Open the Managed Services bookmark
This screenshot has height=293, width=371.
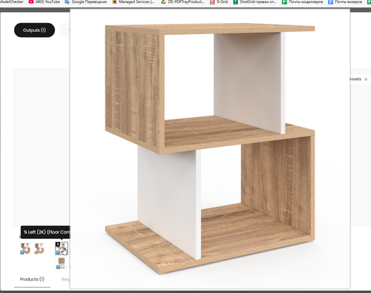tap(133, 2)
